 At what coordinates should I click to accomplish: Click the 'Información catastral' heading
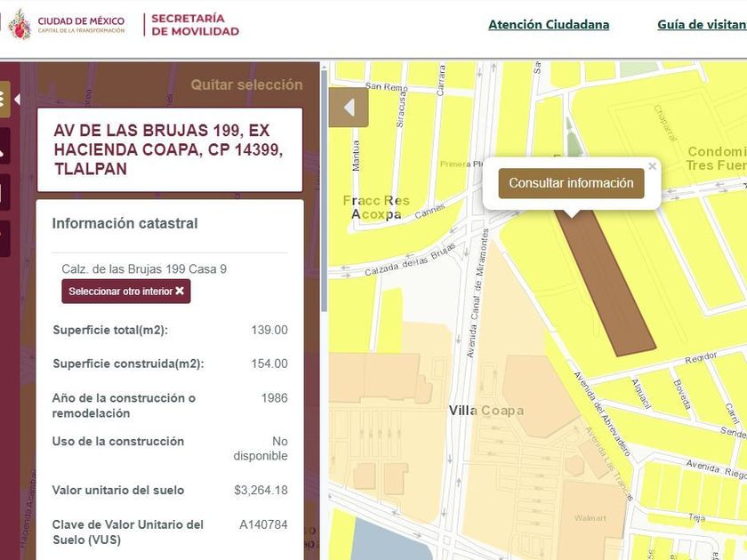124,223
